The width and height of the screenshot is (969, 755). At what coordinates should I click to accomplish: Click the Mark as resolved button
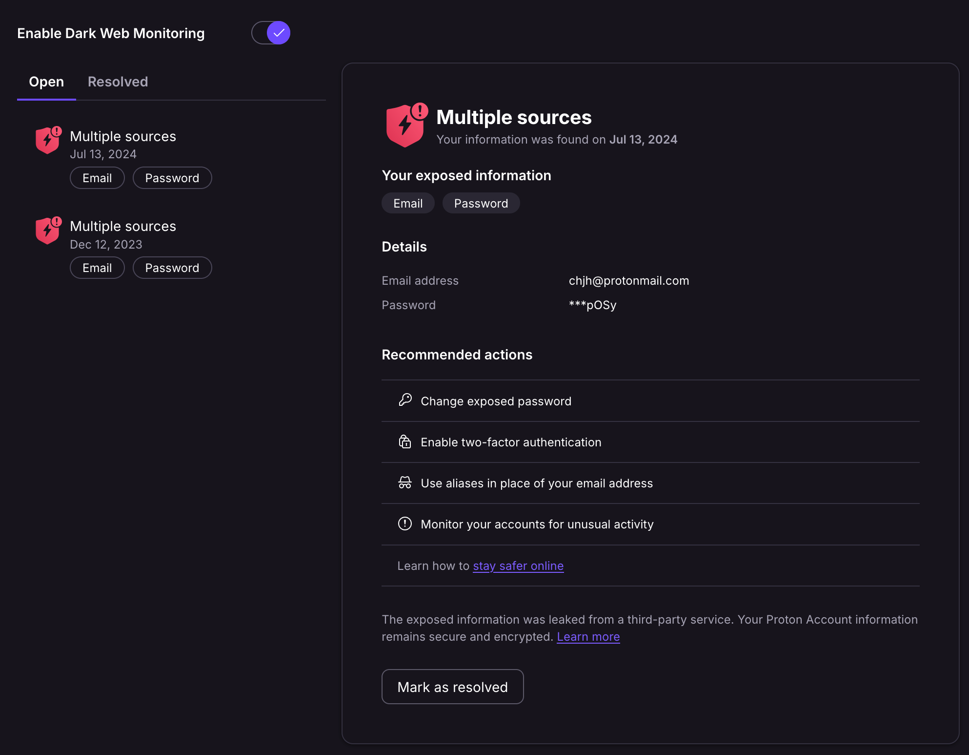[x=453, y=687]
